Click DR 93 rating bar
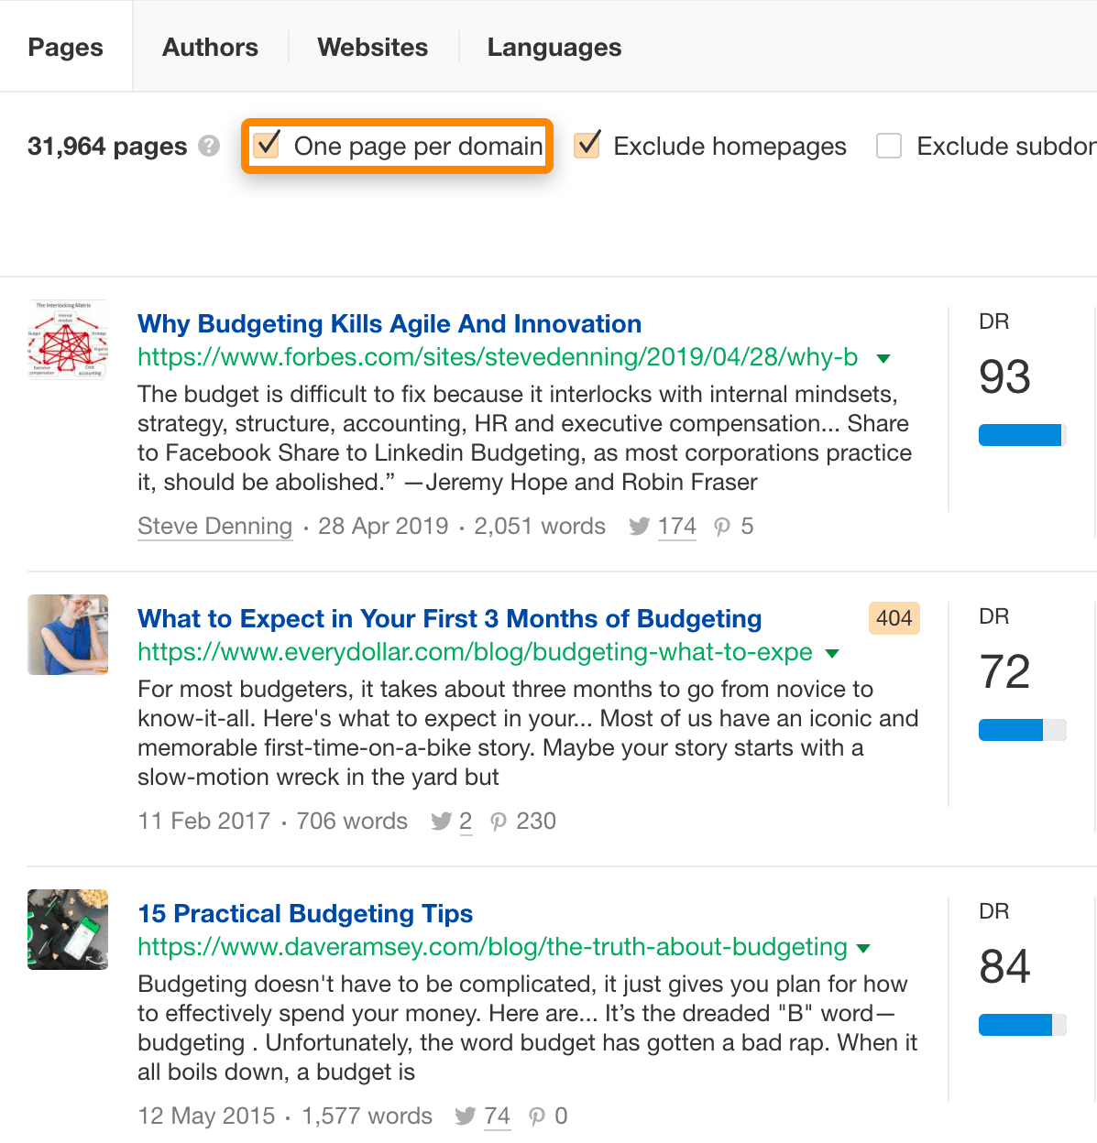Image resolution: width=1097 pixels, height=1143 pixels. coord(1022,435)
